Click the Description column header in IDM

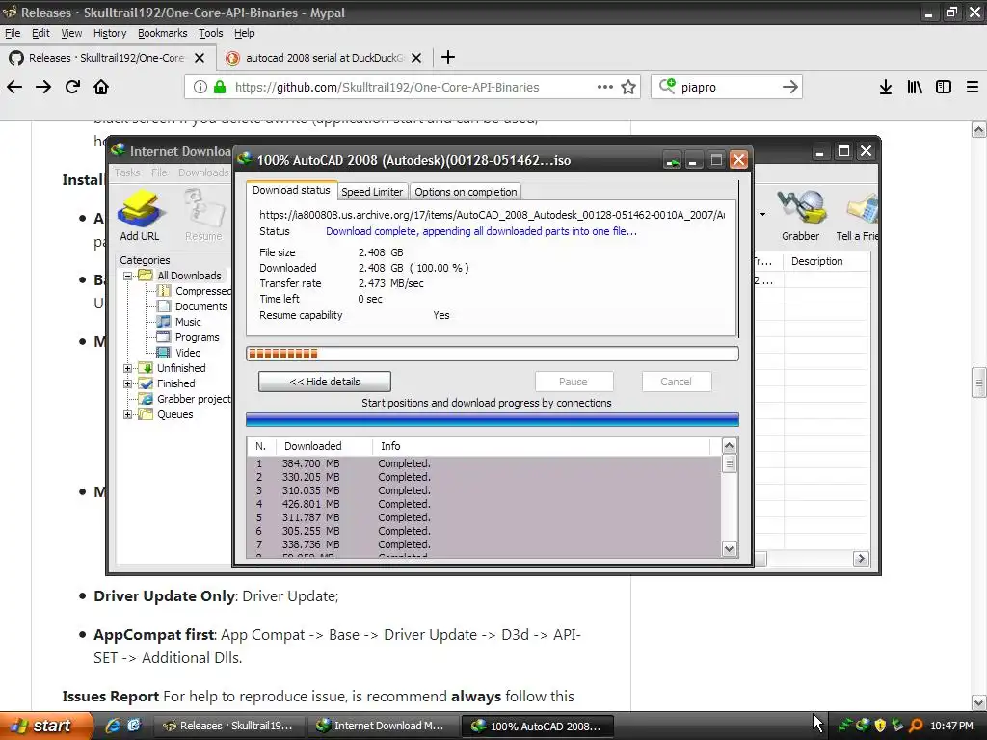coord(826,261)
